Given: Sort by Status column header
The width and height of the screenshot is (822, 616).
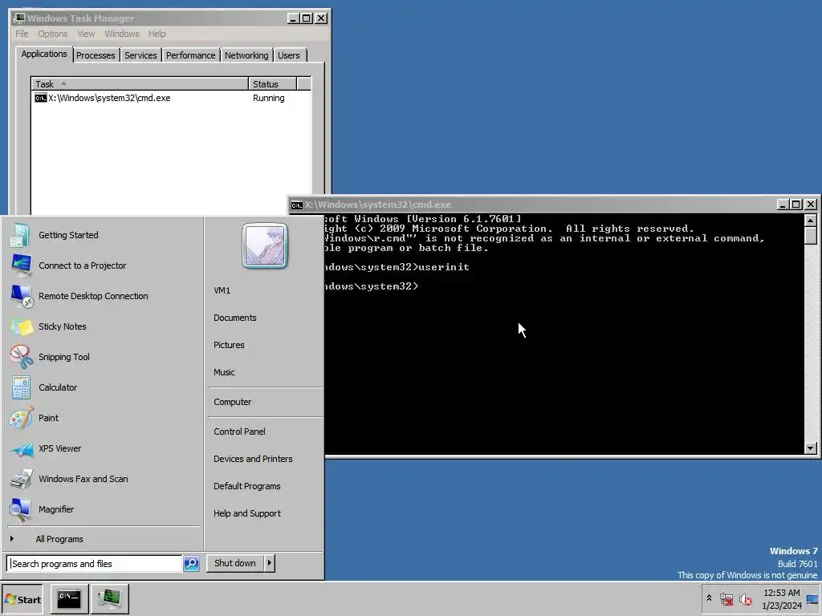Looking at the screenshot, I should [273, 83].
